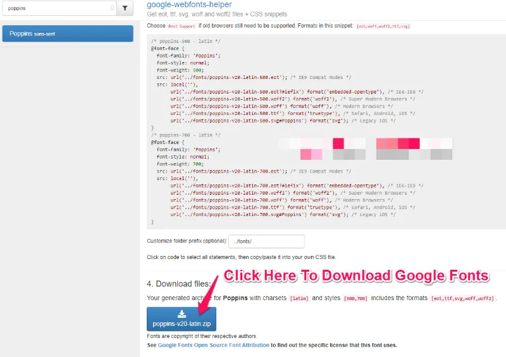Open the google-webfonts-helper title link

189,4
